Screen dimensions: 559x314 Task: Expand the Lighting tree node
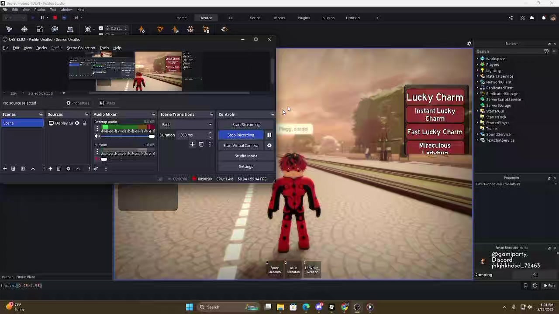point(477,70)
